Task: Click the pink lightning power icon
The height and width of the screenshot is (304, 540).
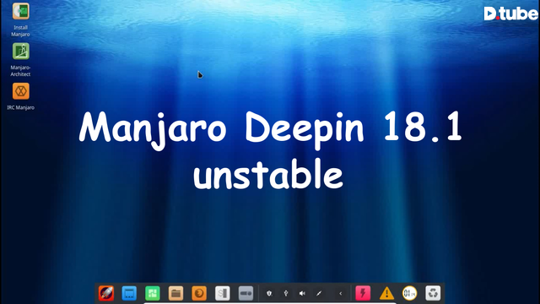Action: pyautogui.click(x=363, y=293)
